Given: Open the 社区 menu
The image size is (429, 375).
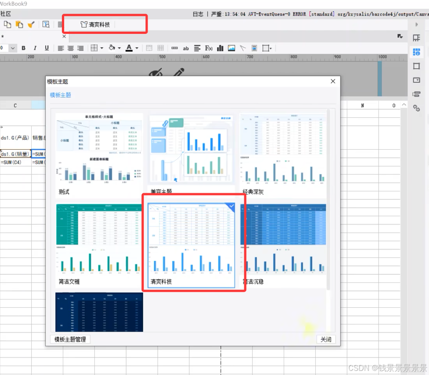Looking at the screenshot, I should pos(5,14).
